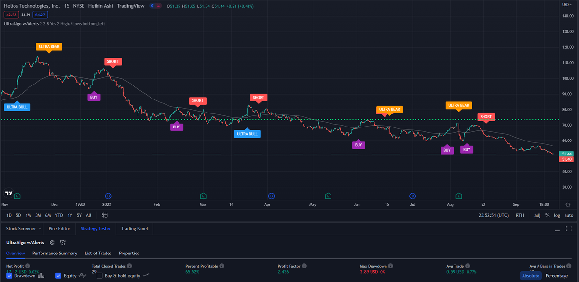Click the dividend marker near July
Screen dimensions: 579x282
413,196
